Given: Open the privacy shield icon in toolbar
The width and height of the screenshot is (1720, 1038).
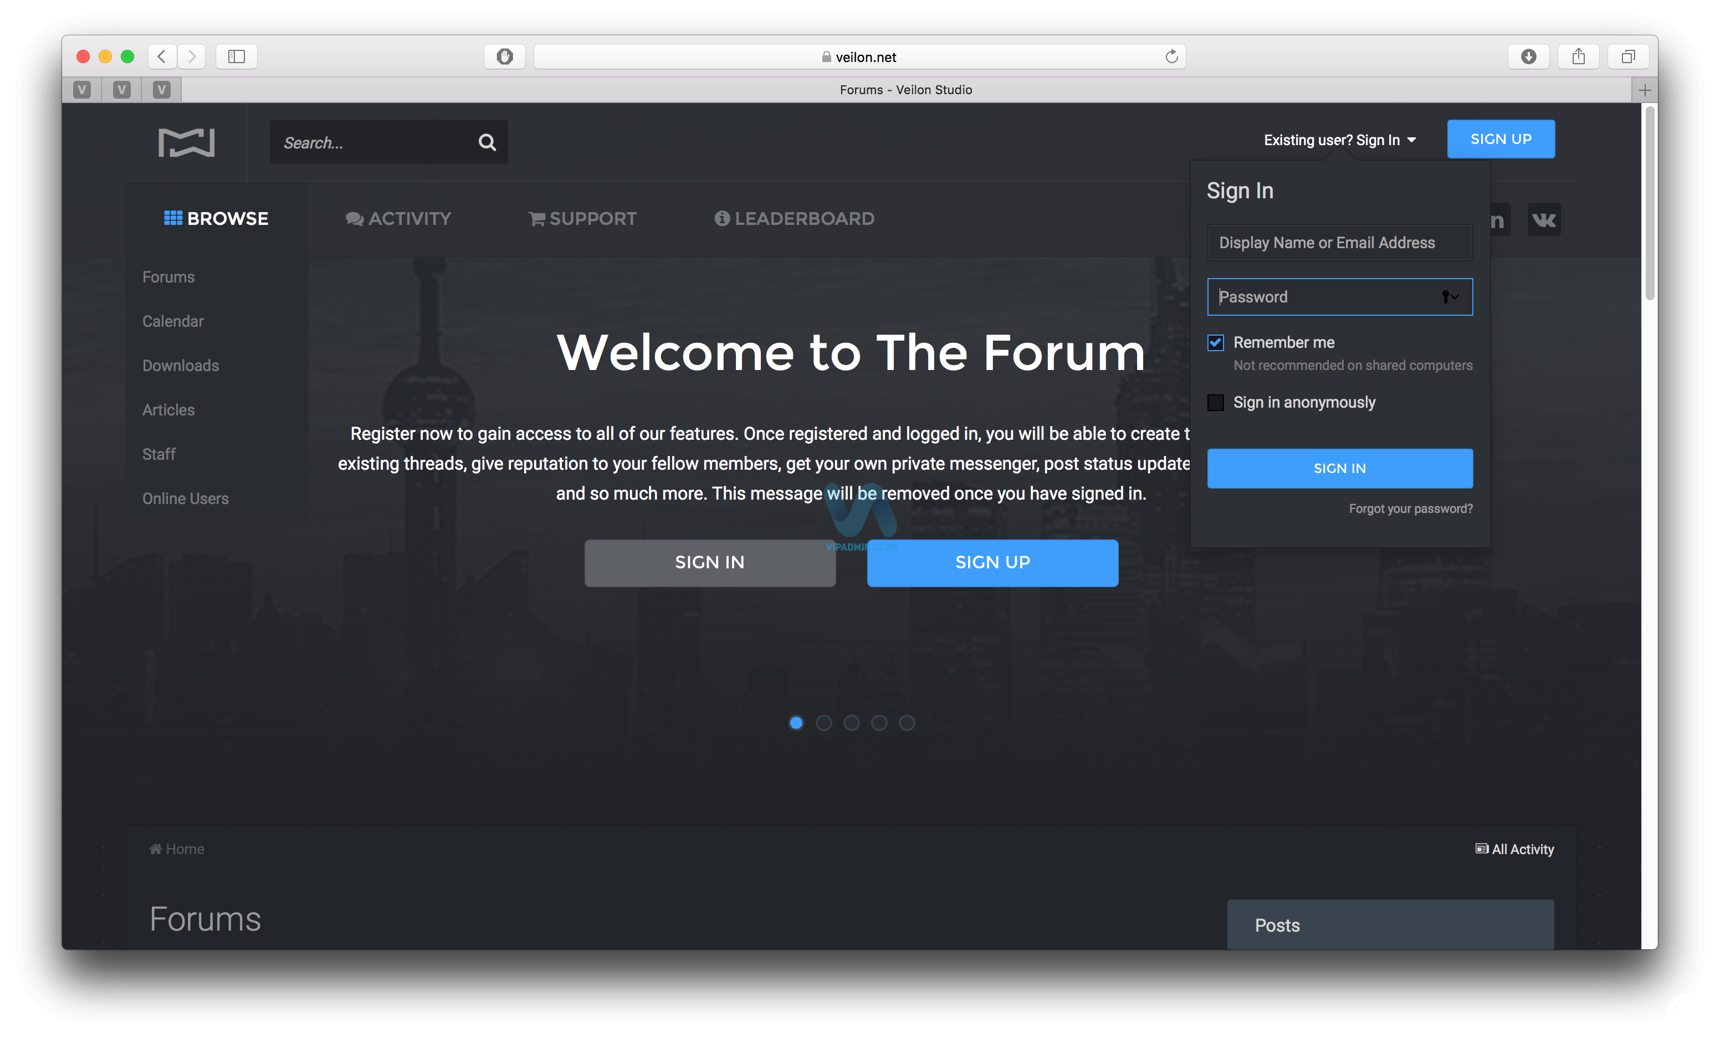Looking at the screenshot, I should click(505, 56).
